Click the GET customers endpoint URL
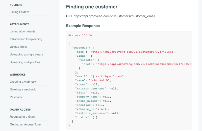202x131 pixels. click(114, 16)
